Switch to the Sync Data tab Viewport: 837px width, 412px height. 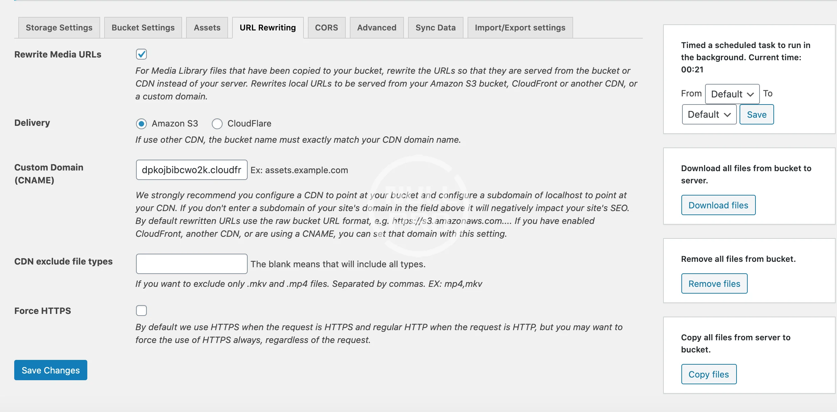point(435,28)
